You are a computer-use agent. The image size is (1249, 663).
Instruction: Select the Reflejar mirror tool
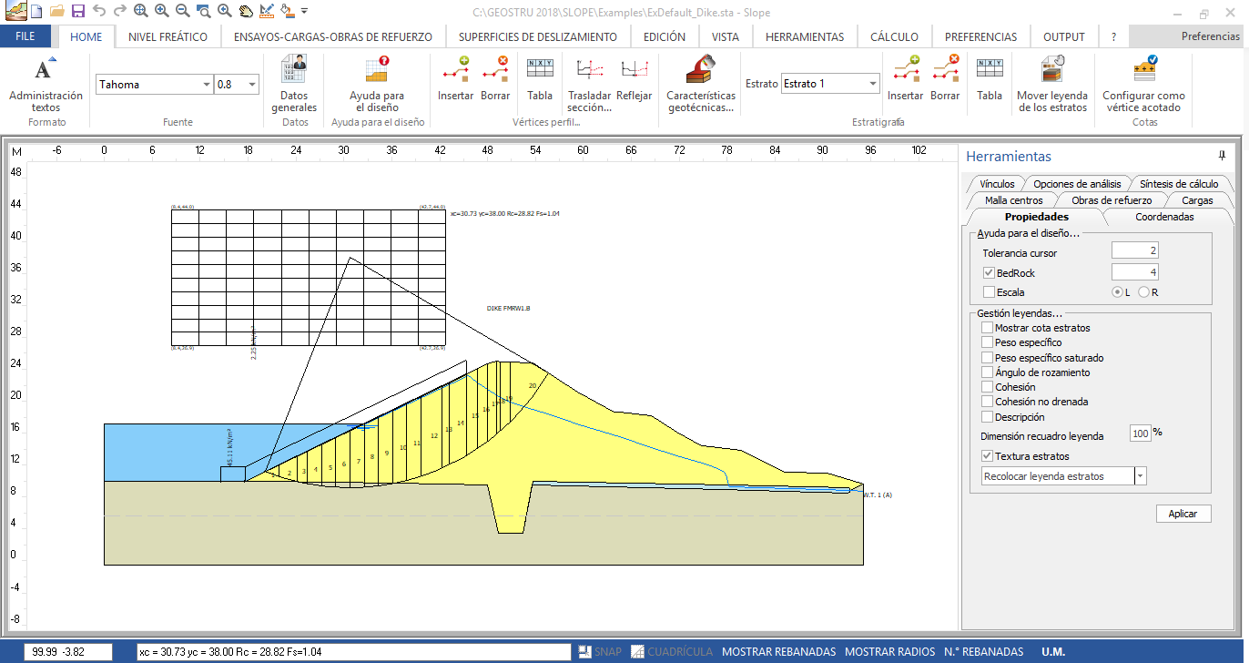coord(634,78)
